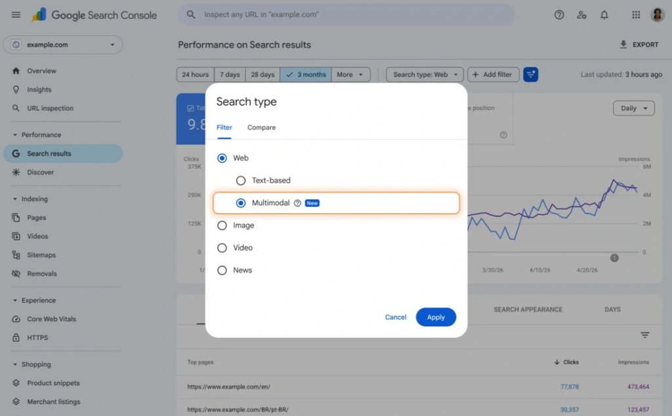Click the Pages documents icon
672x416 pixels.
(x=16, y=217)
